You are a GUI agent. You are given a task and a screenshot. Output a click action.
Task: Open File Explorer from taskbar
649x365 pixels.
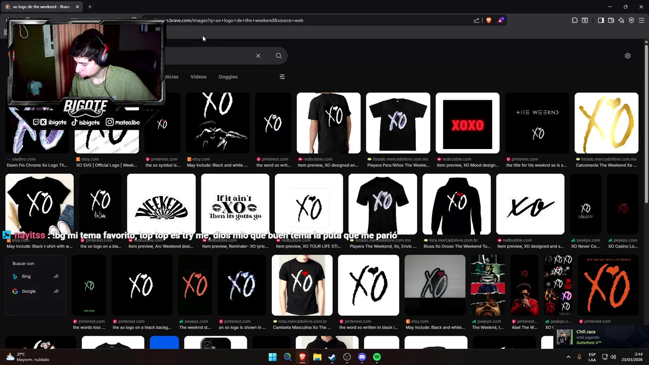coord(317,357)
